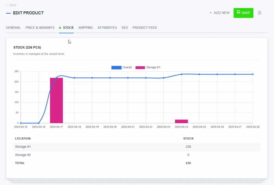Click the line point at 2025-04-20
This screenshot has width=274, height=185.
(110, 78)
